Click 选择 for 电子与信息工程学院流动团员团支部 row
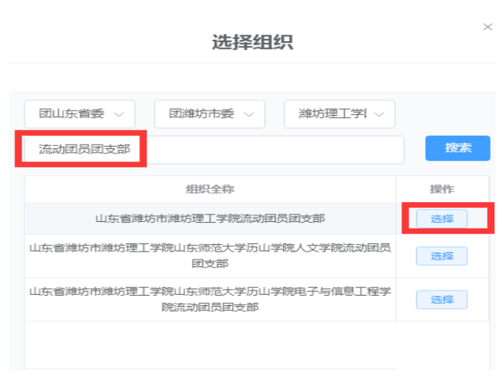501x379 pixels. point(441,299)
